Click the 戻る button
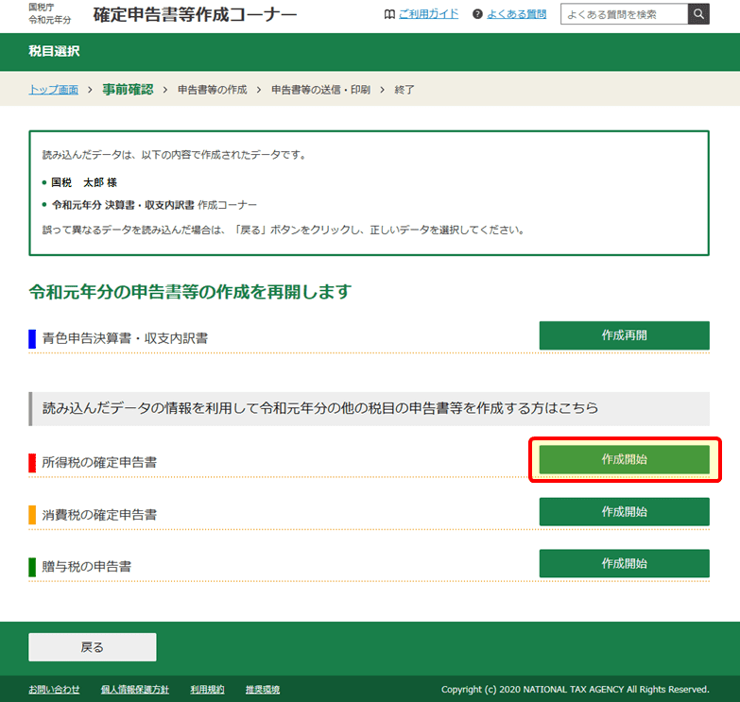Image resolution: width=740 pixels, height=702 pixels. 93,647
